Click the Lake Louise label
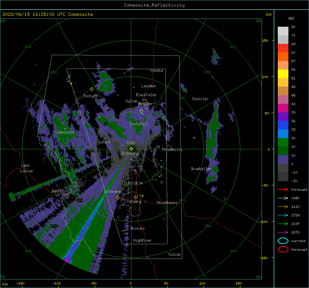The height and width of the screenshot is (288, 309). [26, 168]
